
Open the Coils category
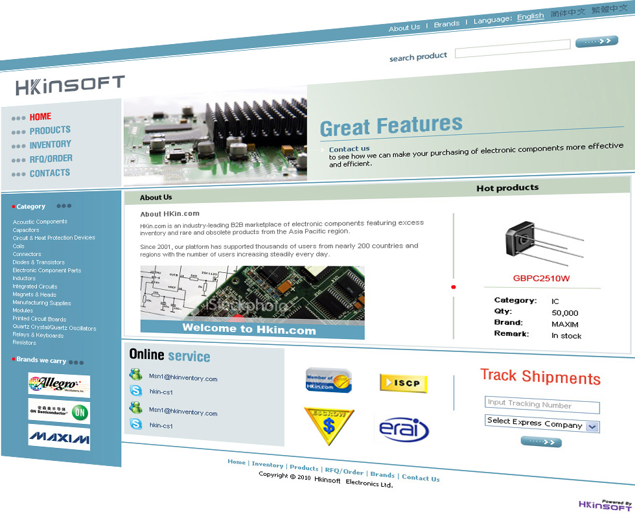click(19, 246)
